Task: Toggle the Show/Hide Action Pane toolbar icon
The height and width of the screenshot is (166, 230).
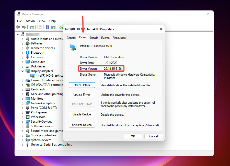Action: click(x=53, y=27)
